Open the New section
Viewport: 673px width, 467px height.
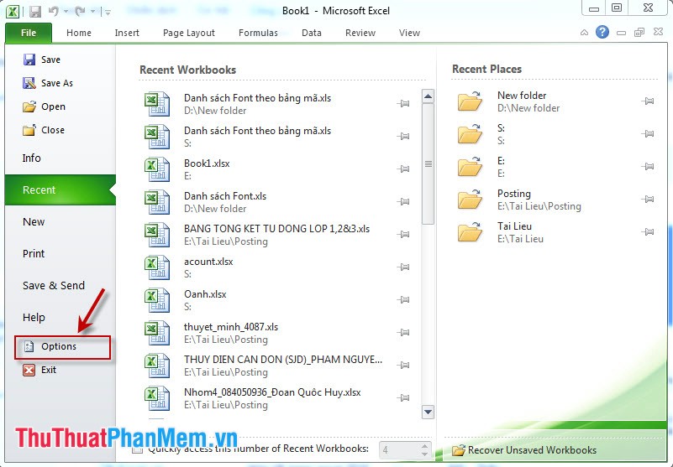tap(34, 222)
